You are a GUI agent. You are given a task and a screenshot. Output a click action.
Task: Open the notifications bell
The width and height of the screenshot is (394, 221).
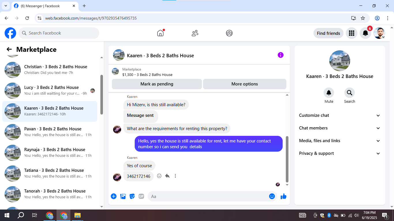click(365, 33)
